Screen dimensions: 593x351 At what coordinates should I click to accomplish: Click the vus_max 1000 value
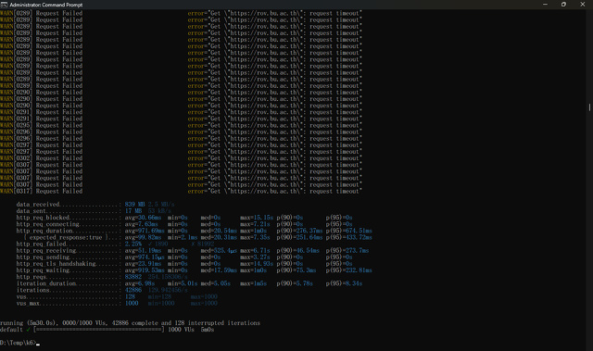[x=132, y=304]
